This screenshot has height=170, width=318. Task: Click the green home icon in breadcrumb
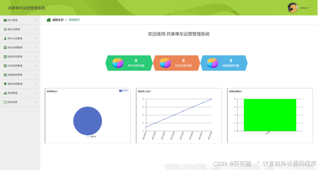[49, 20]
